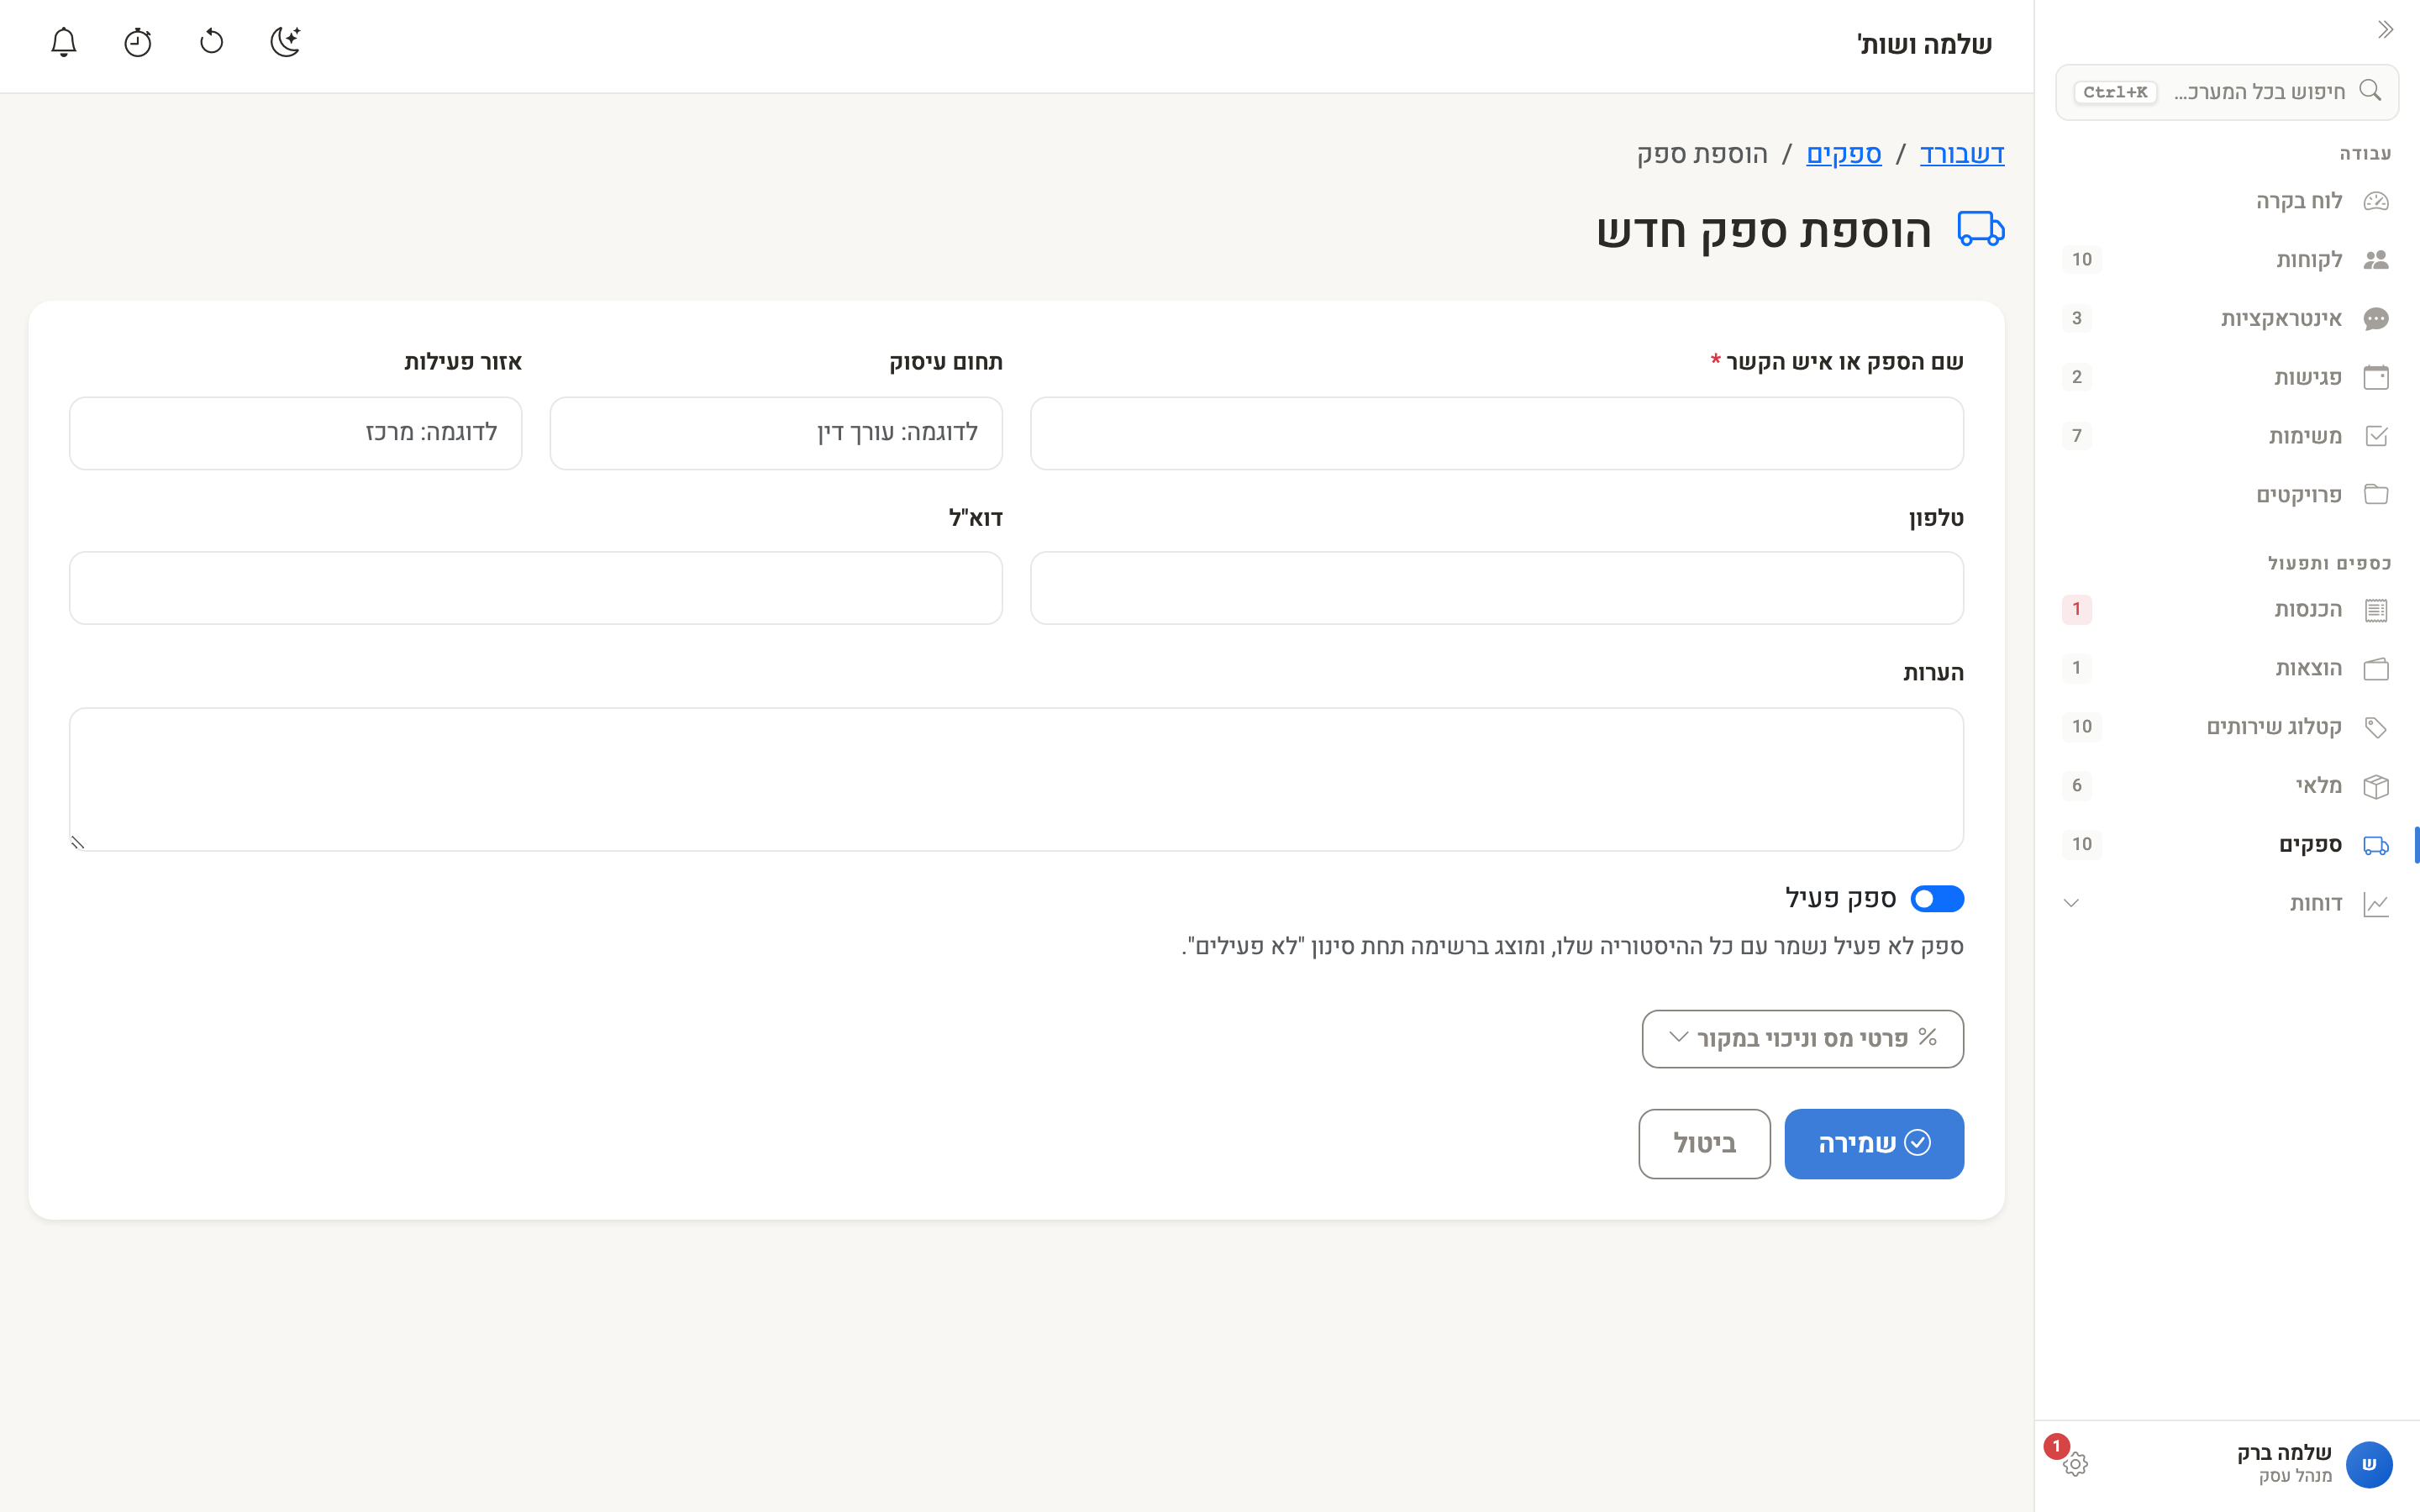Collapse the sidebar with double chevron
This screenshot has height=1512, width=2420.
point(2385,30)
